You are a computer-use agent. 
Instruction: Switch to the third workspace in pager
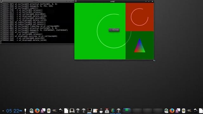(147, 111)
